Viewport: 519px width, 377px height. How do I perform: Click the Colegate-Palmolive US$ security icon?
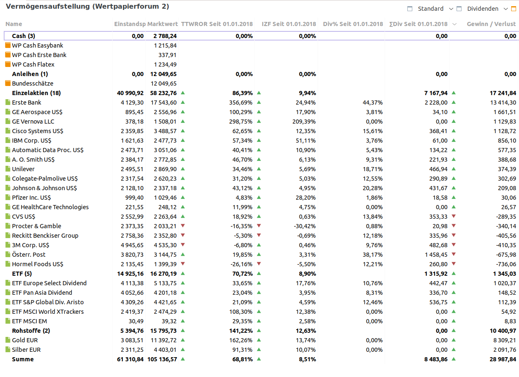pos(8,178)
